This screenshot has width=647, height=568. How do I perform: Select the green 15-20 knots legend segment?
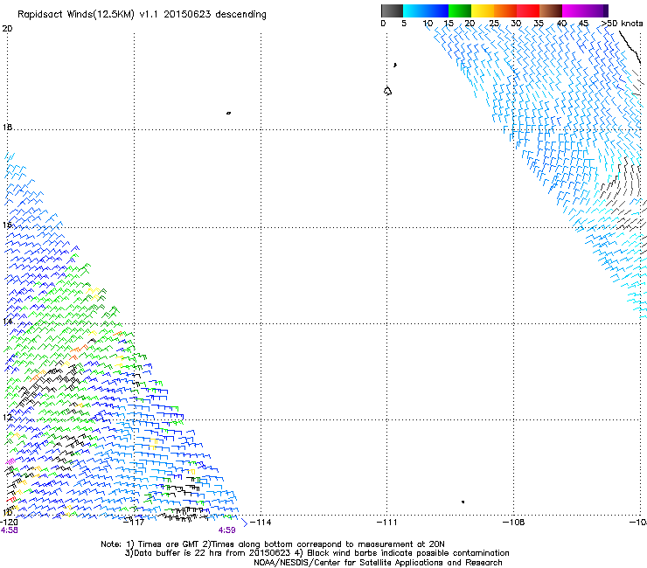[460, 10]
